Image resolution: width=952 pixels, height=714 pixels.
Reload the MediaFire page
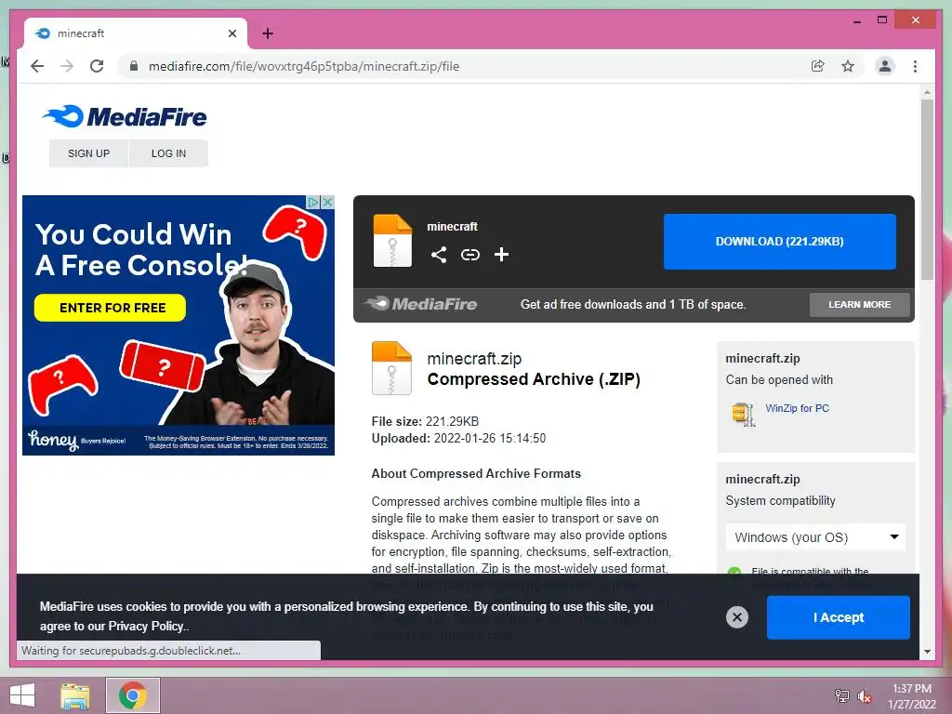97,66
